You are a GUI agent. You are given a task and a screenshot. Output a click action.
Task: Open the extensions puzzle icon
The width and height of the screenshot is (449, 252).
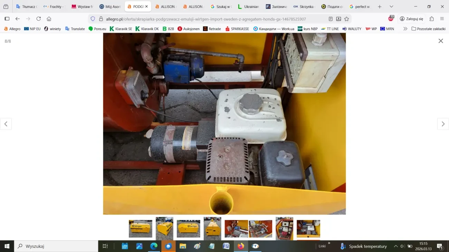pos(431,19)
